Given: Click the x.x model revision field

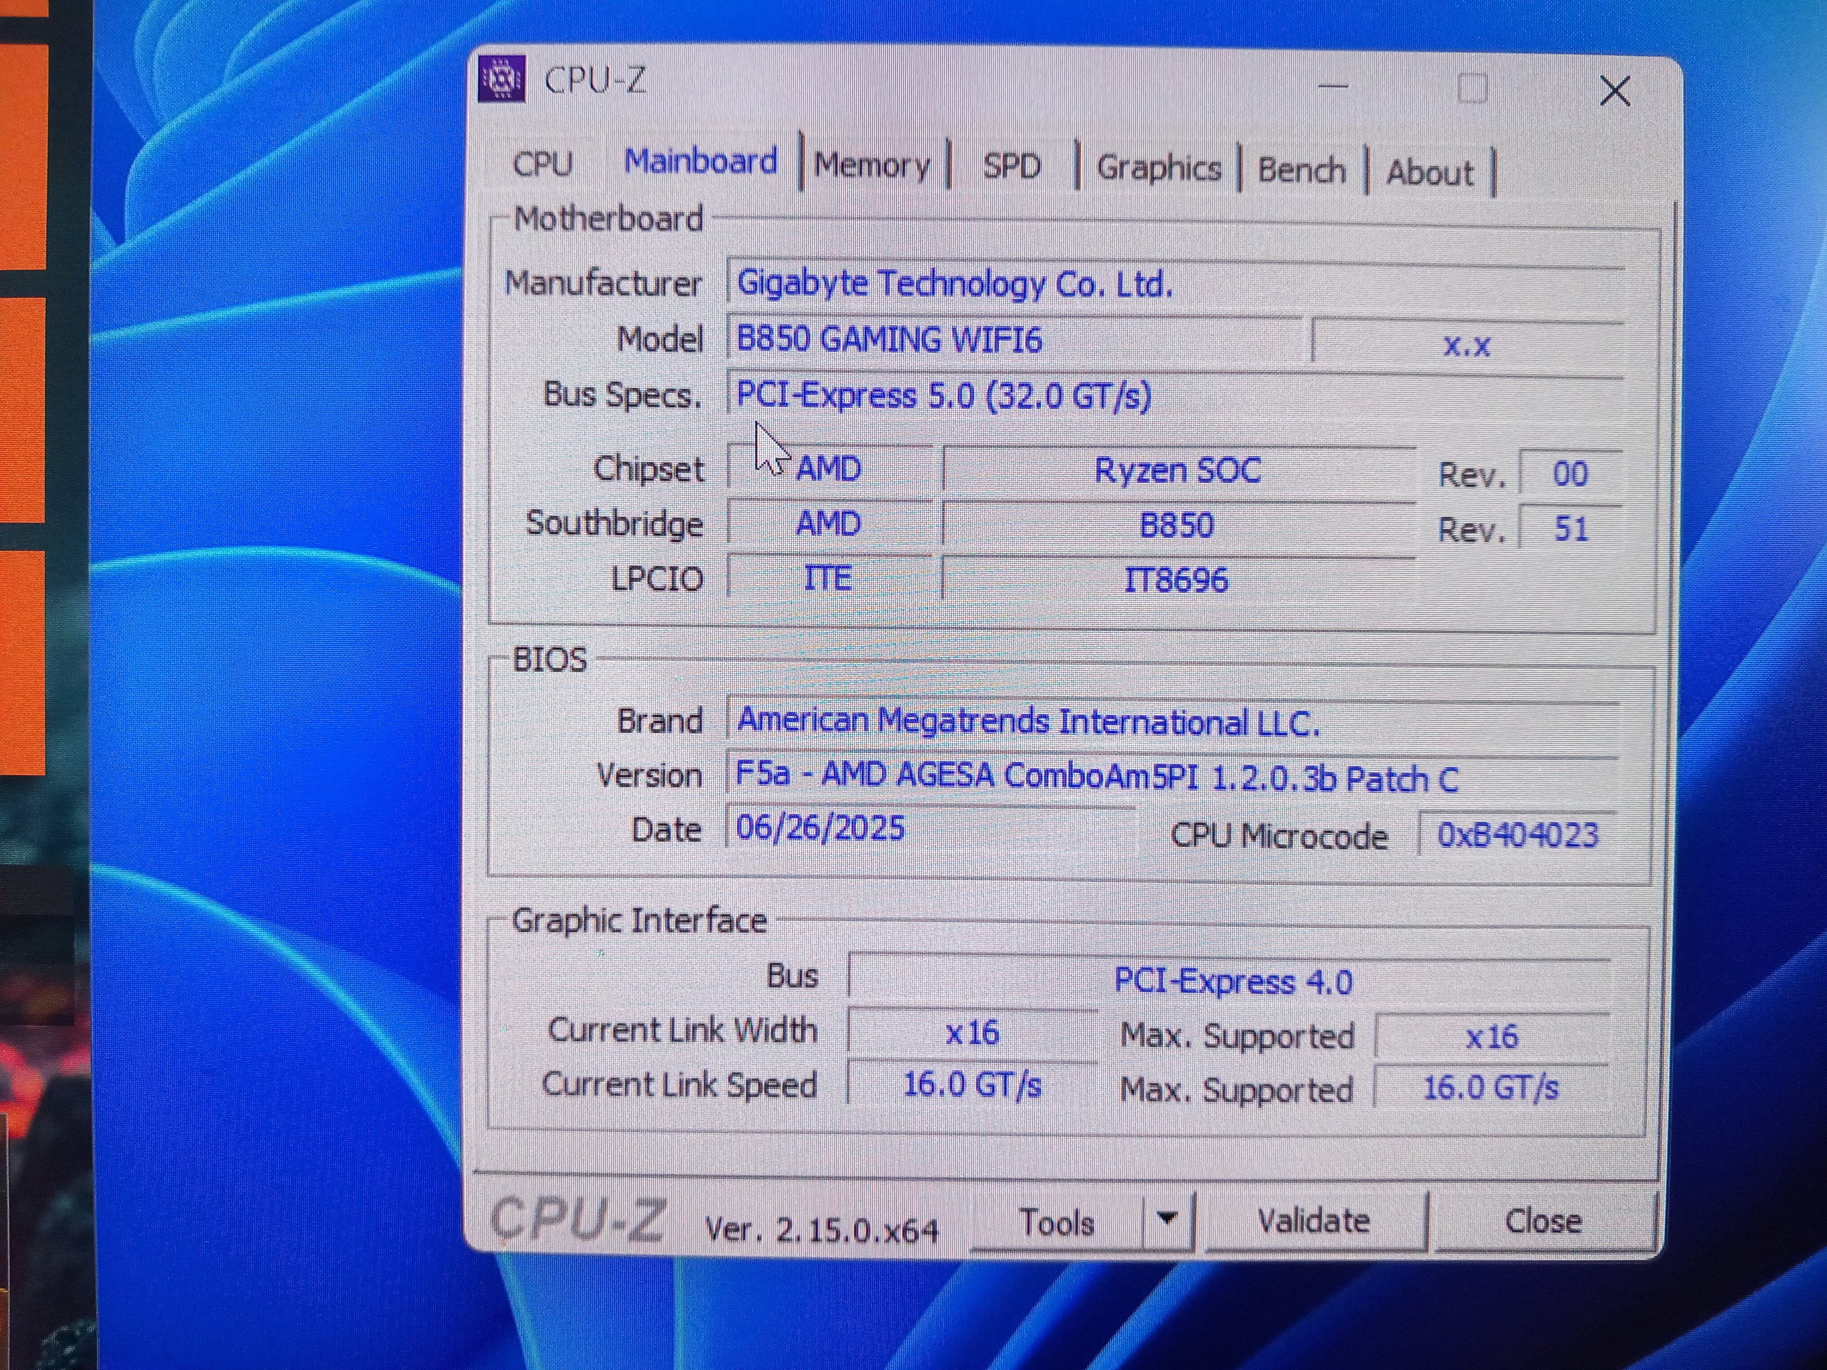Looking at the screenshot, I should 1467,344.
